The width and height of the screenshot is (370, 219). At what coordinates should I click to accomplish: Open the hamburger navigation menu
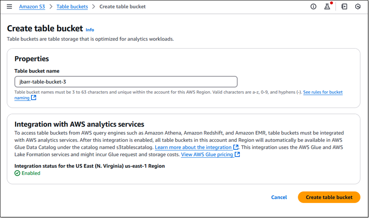10,7
